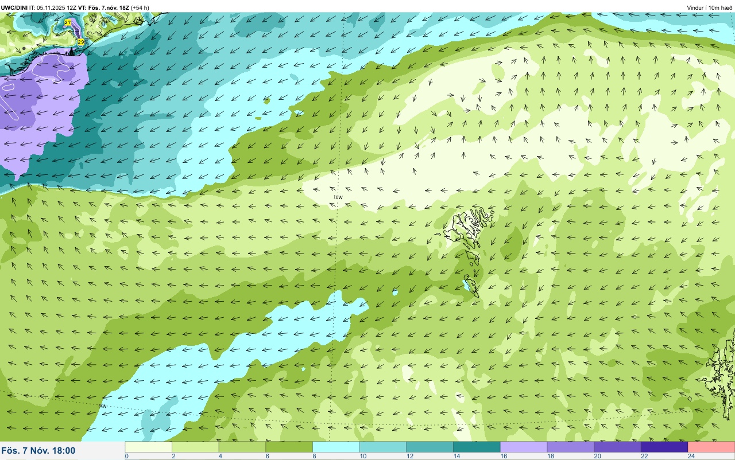
Task: Click the initial time 'IT: 05.11.2025 12Z'
Action: click(53, 7)
